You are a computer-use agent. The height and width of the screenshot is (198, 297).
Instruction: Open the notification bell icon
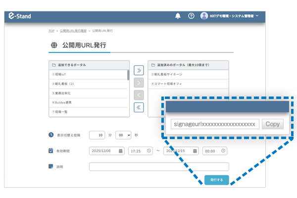[178, 16]
